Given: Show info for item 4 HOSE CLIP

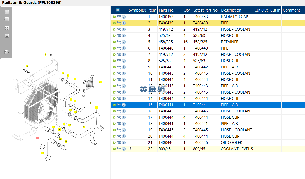Looking at the screenshot, I should [124, 36].
